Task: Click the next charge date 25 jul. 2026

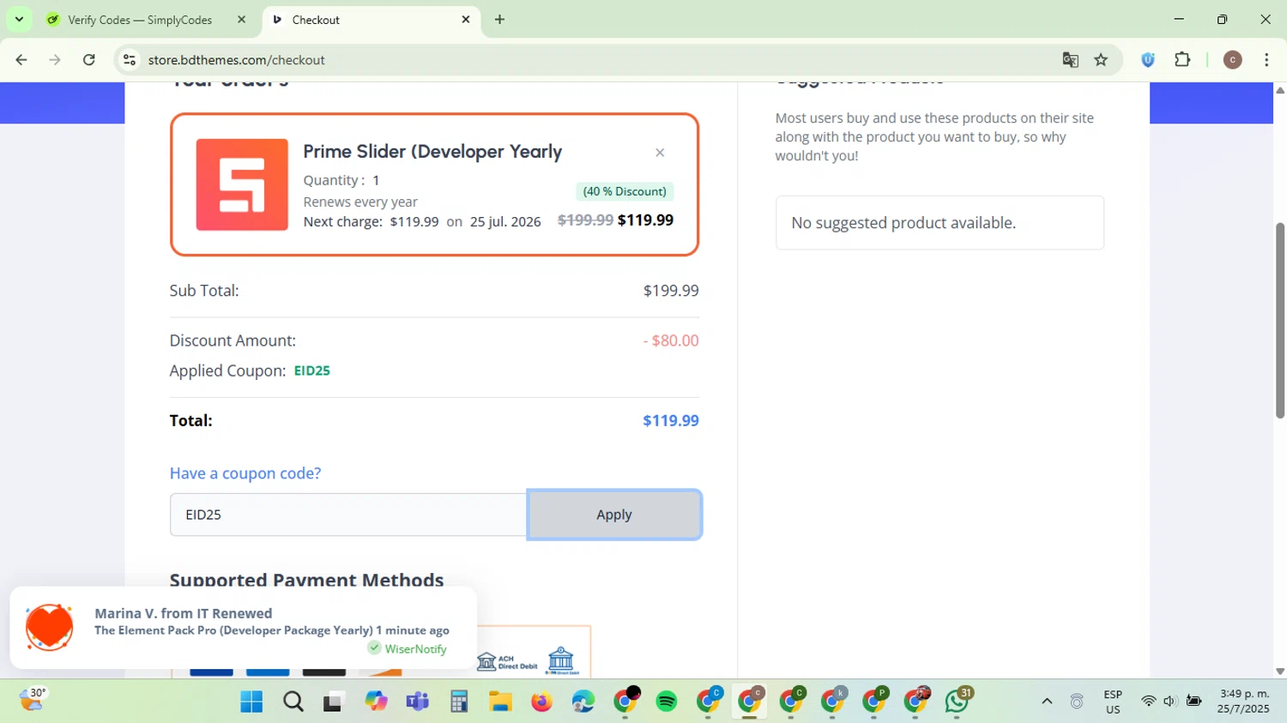Action: tap(505, 222)
